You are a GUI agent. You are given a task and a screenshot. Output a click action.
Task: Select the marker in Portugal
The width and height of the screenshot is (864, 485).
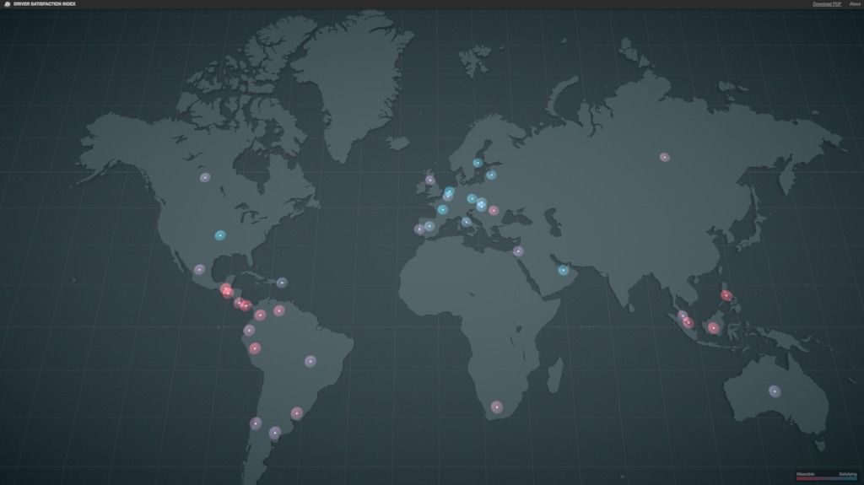(418, 229)
